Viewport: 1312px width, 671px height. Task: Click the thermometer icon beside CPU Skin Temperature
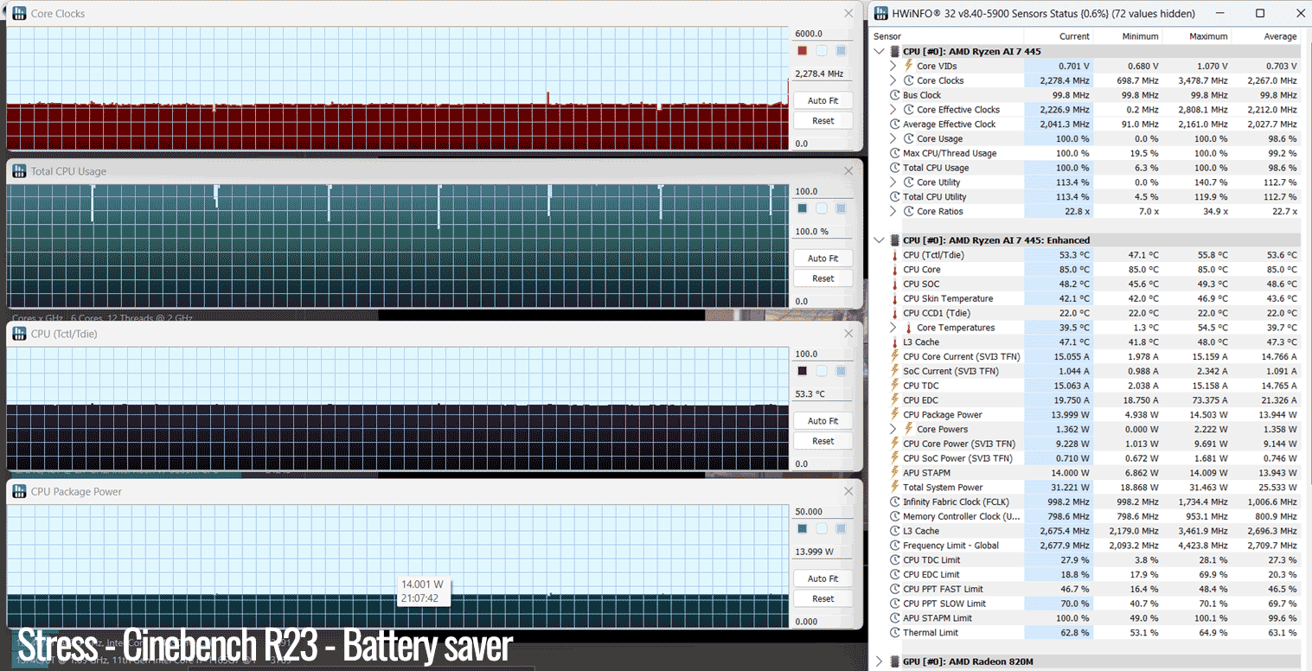[894, 298]
